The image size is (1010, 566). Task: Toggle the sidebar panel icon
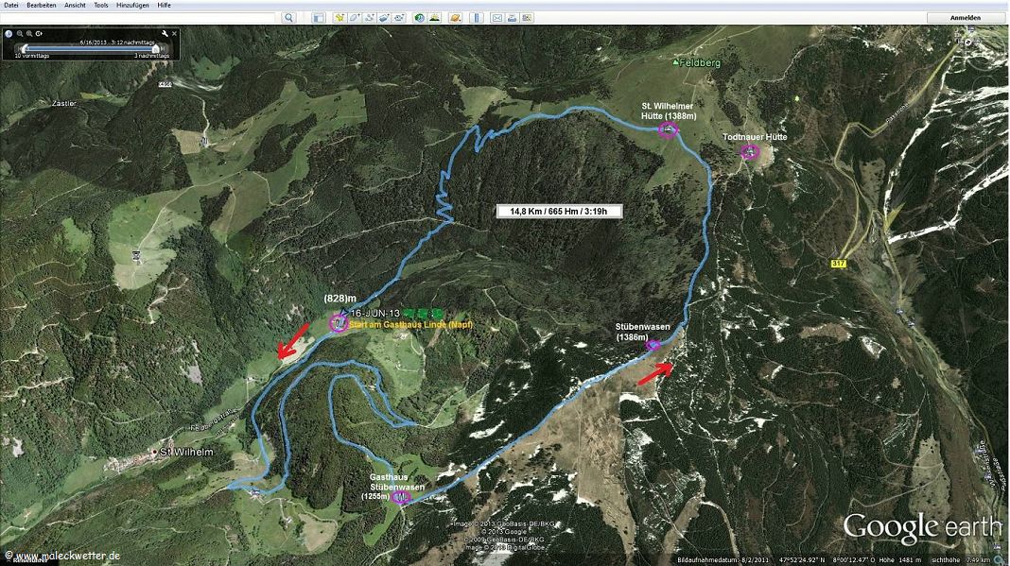[319, 18]
